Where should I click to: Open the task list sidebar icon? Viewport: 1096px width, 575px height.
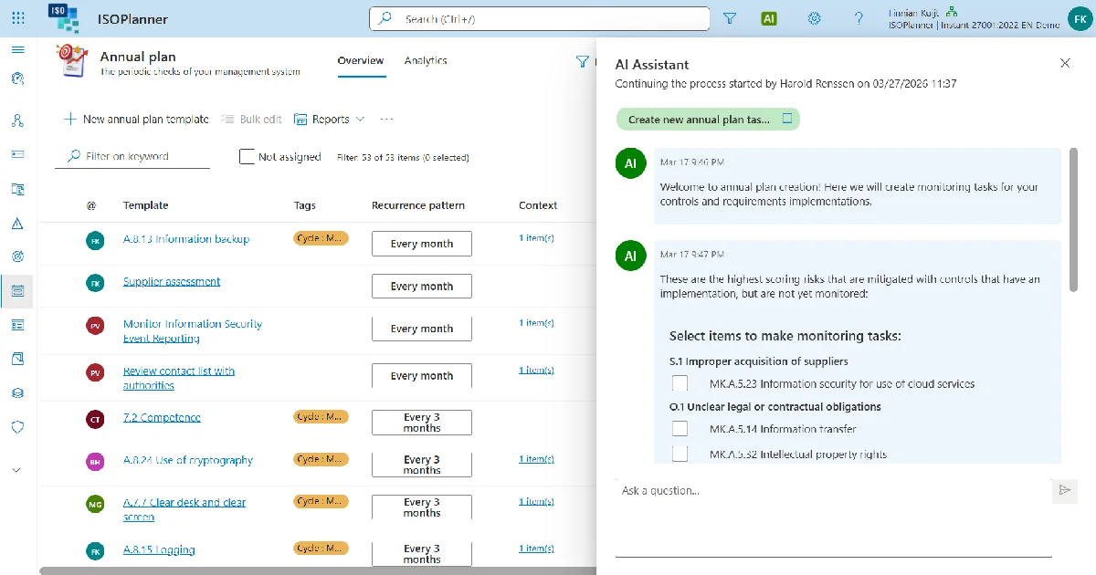coord(18,325)
